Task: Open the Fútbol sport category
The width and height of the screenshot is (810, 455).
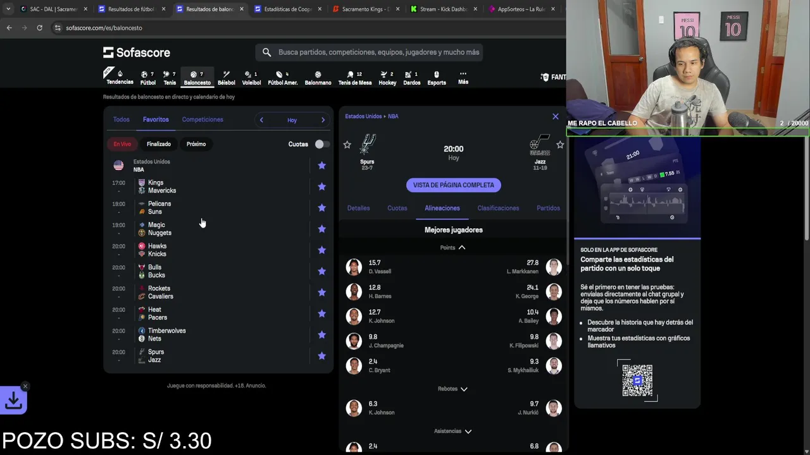Action: [147, 78]
